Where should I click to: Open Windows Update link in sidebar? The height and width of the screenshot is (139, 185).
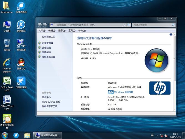pos(51,102)
